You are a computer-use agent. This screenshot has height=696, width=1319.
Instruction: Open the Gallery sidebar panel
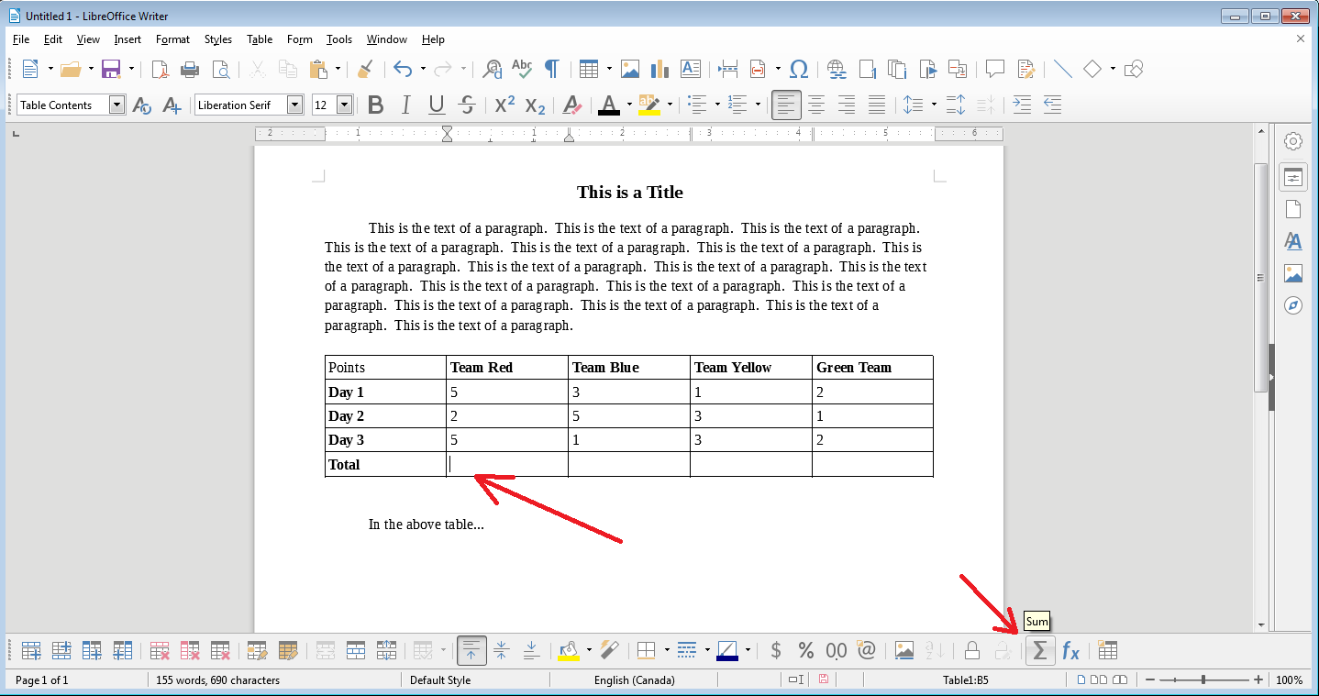(1292, 273)
